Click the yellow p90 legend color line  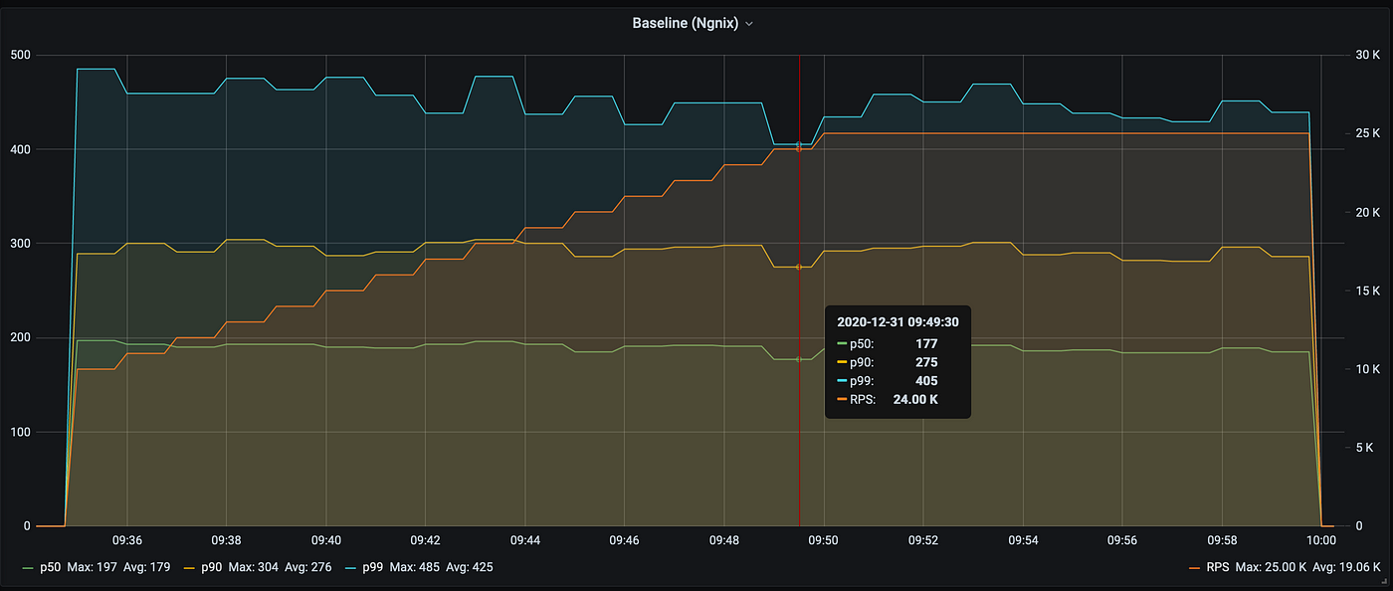point(191,568)
